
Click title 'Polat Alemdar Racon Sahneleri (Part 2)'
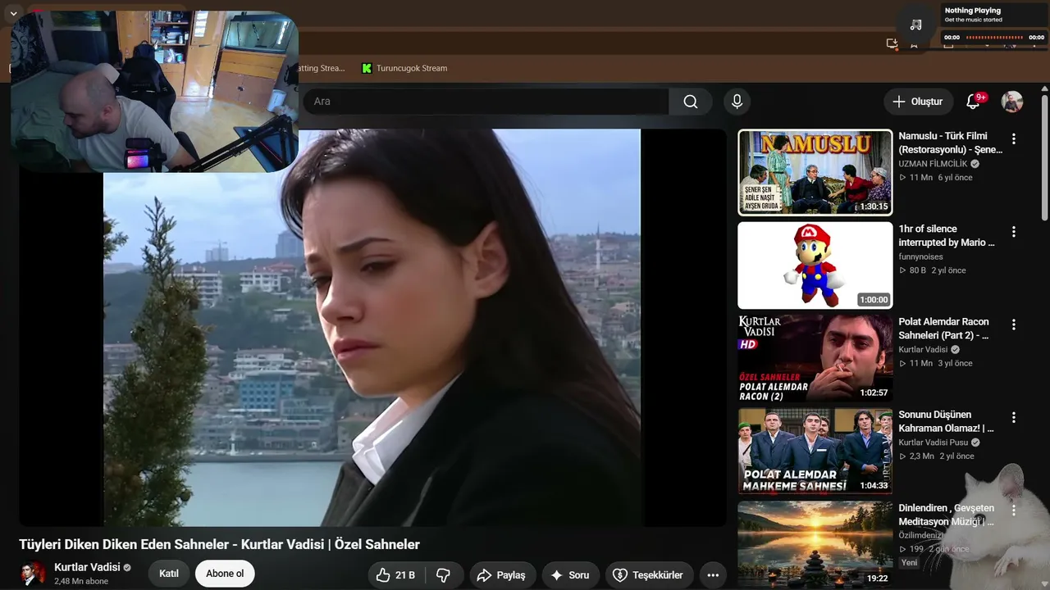tap(944, 329)
